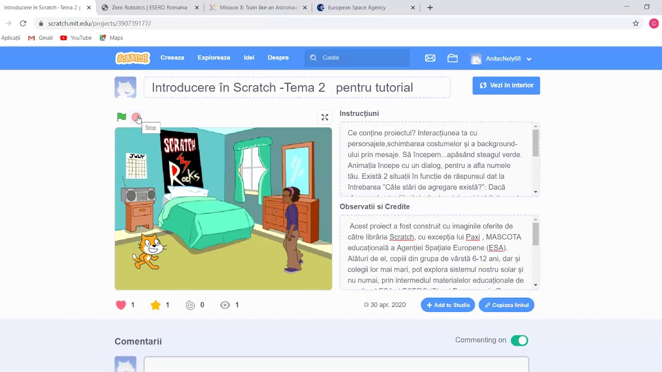
Task: Click the Instructiuni scroll down arrow
Action: coord(535,192)
